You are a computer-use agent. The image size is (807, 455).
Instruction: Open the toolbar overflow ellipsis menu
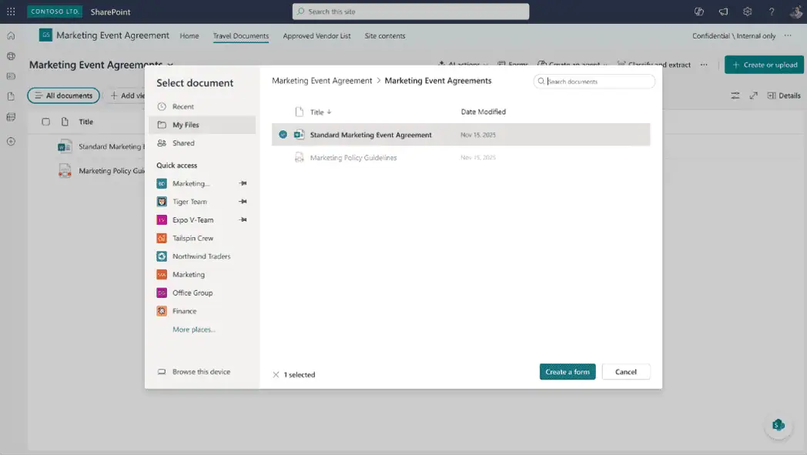(x=704, y=65)
